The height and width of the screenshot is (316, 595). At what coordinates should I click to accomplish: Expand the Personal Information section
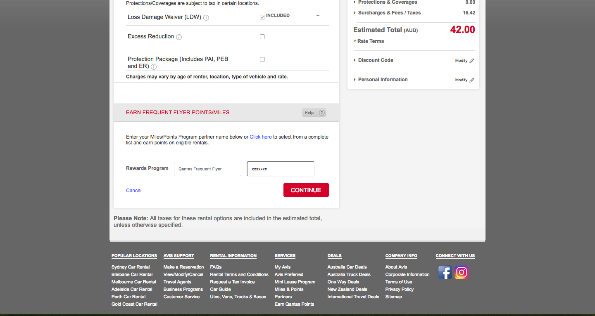(x=381, y=80)
